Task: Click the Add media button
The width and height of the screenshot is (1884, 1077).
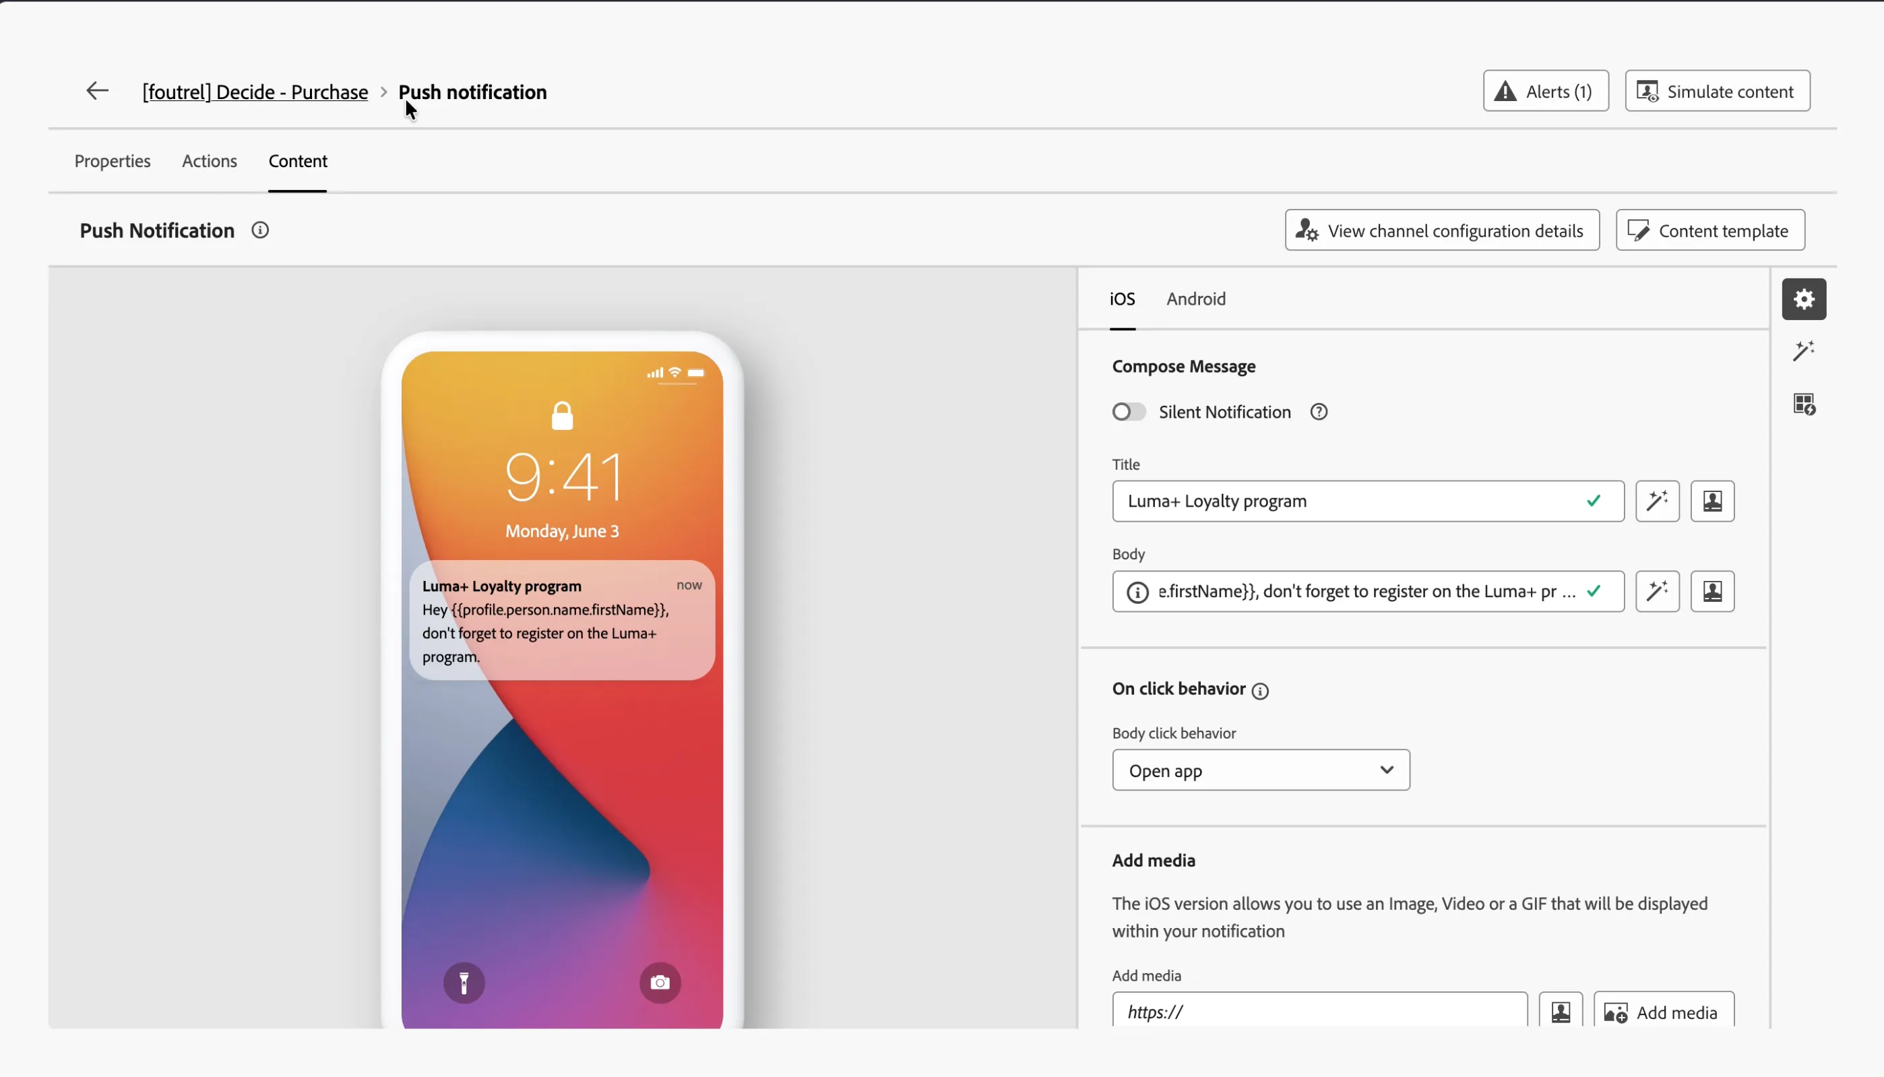Action: [1663, 1011]
